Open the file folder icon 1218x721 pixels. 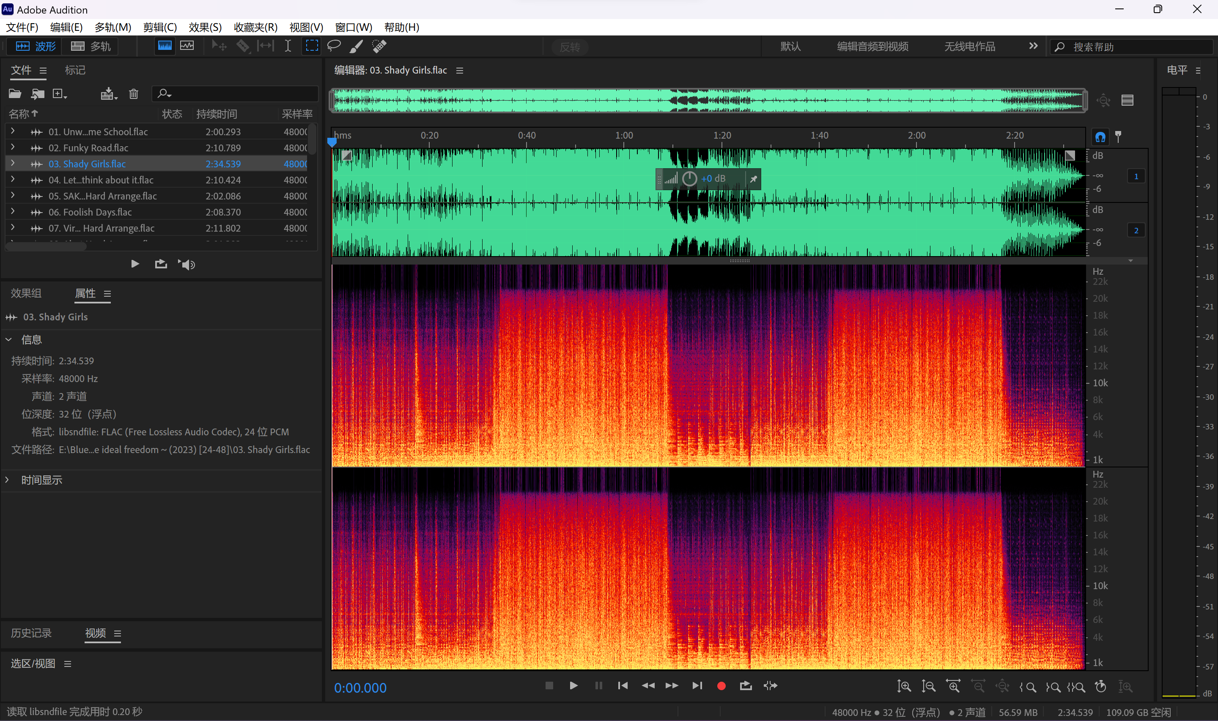tap(15, 94)
